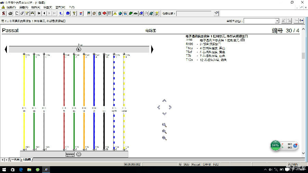Open the 设置(F) menu
Screen dimensions: 308x173
48,7
